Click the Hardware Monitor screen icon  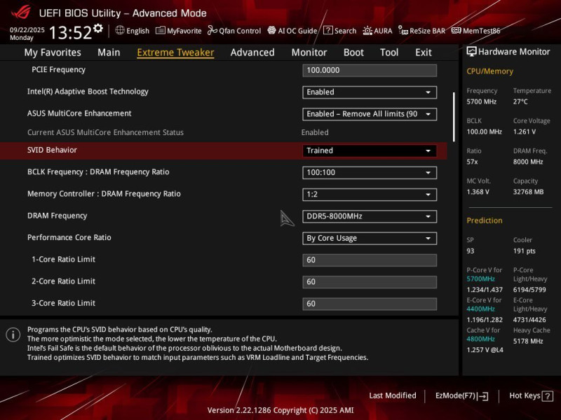471,52
